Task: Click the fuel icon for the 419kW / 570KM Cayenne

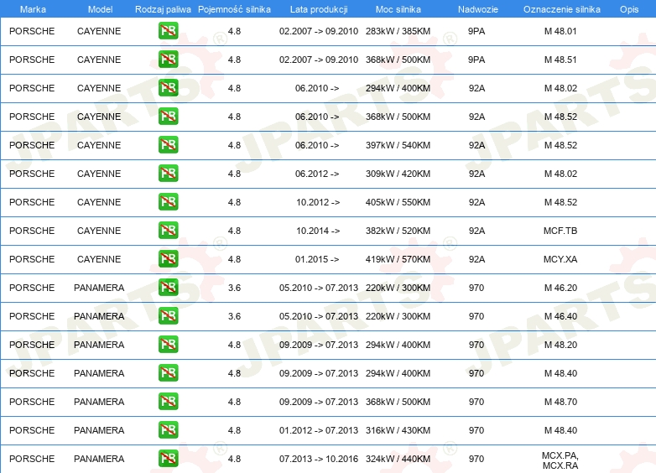Action: [168, 259]
